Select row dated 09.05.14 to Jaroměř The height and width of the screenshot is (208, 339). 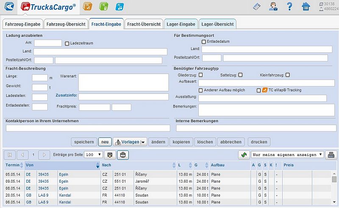click(x=167, y=181)
